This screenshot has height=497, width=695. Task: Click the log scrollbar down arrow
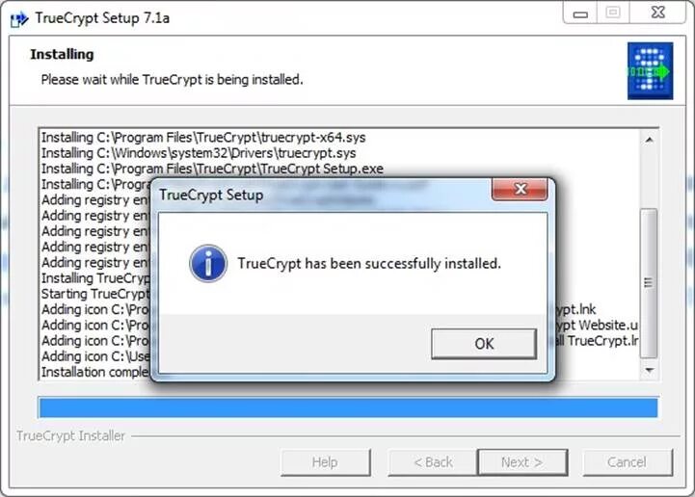click(650, 370)
